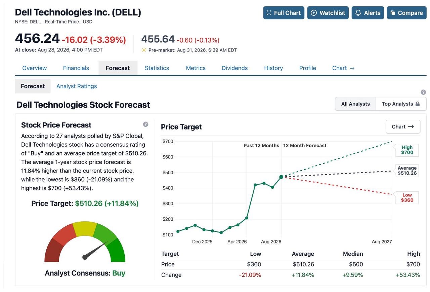This screenshot has height=292, width=430.
Task: Click help icon above analyst toggle
Action: (x=423, y=92)
